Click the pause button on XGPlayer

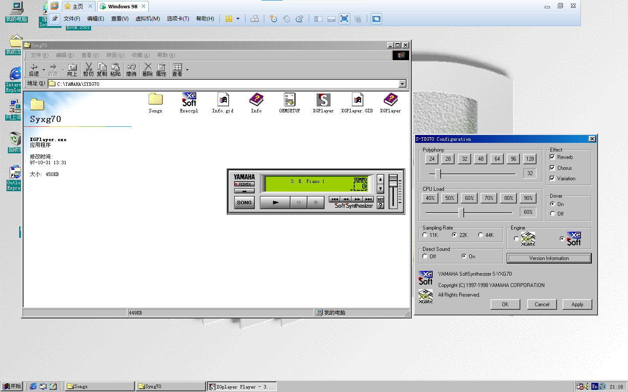(299, 203)
